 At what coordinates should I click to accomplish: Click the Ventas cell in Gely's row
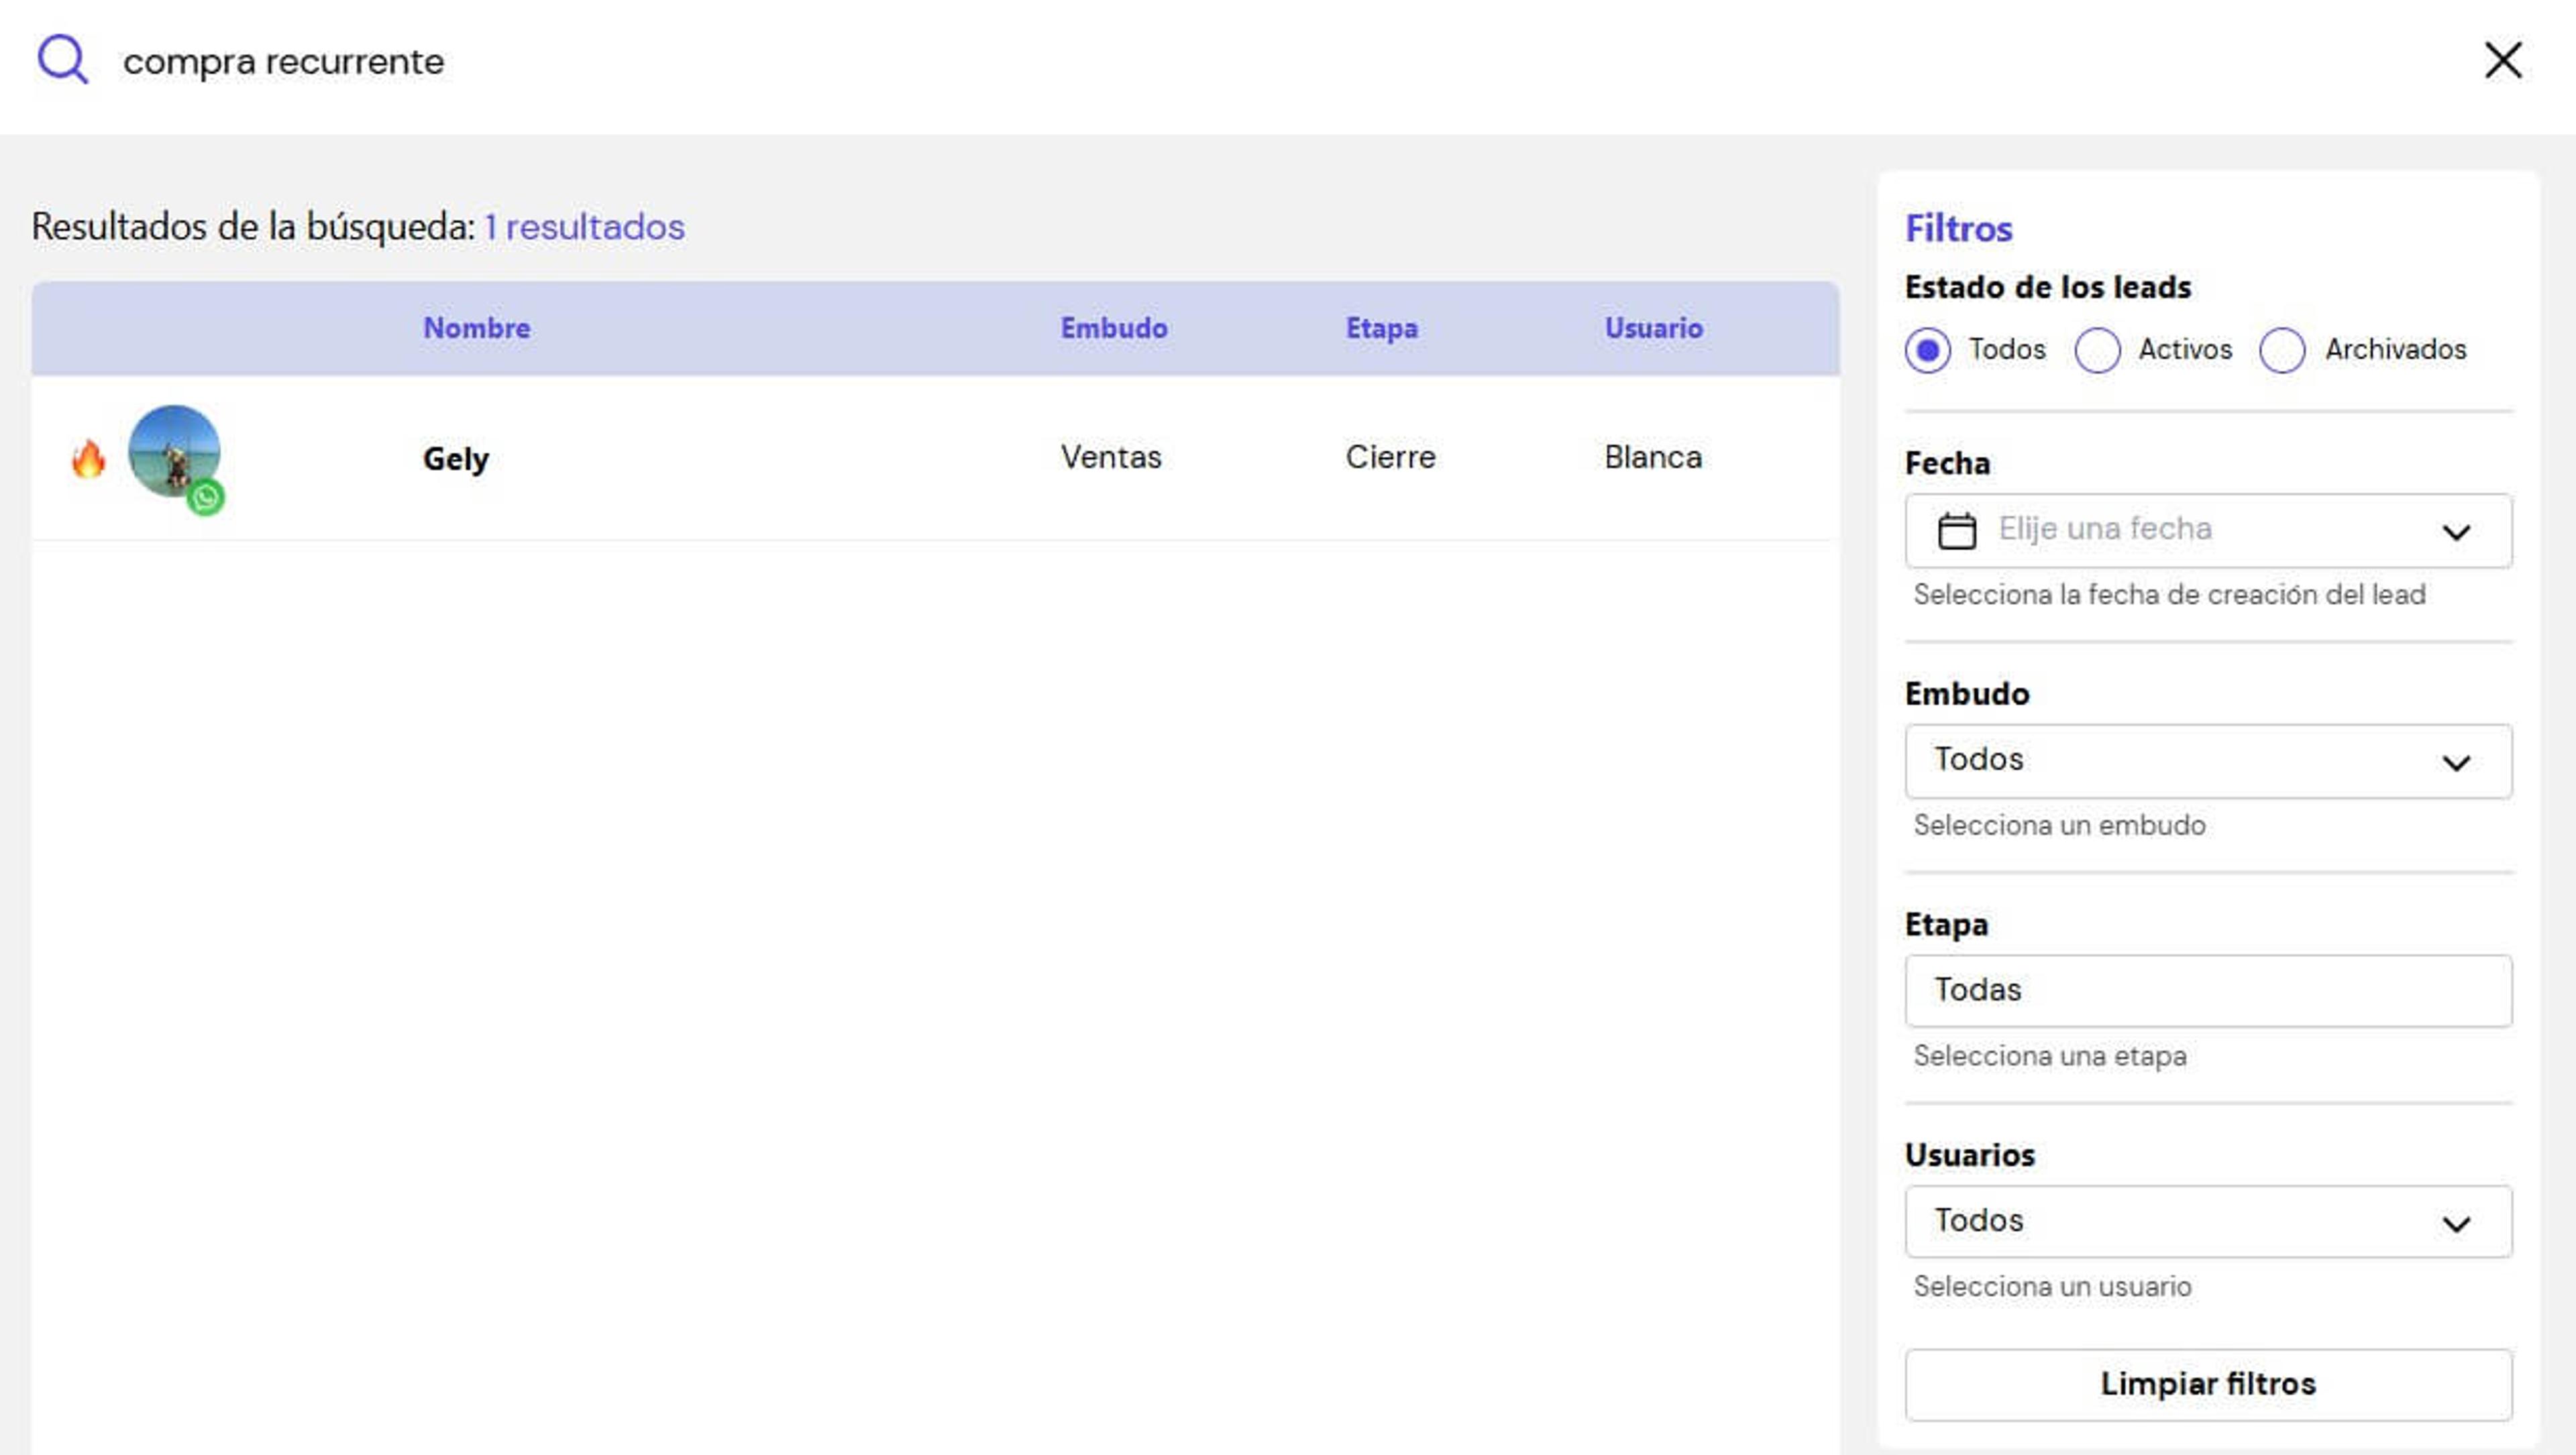pyautogui.click(x=1111, y=457)
